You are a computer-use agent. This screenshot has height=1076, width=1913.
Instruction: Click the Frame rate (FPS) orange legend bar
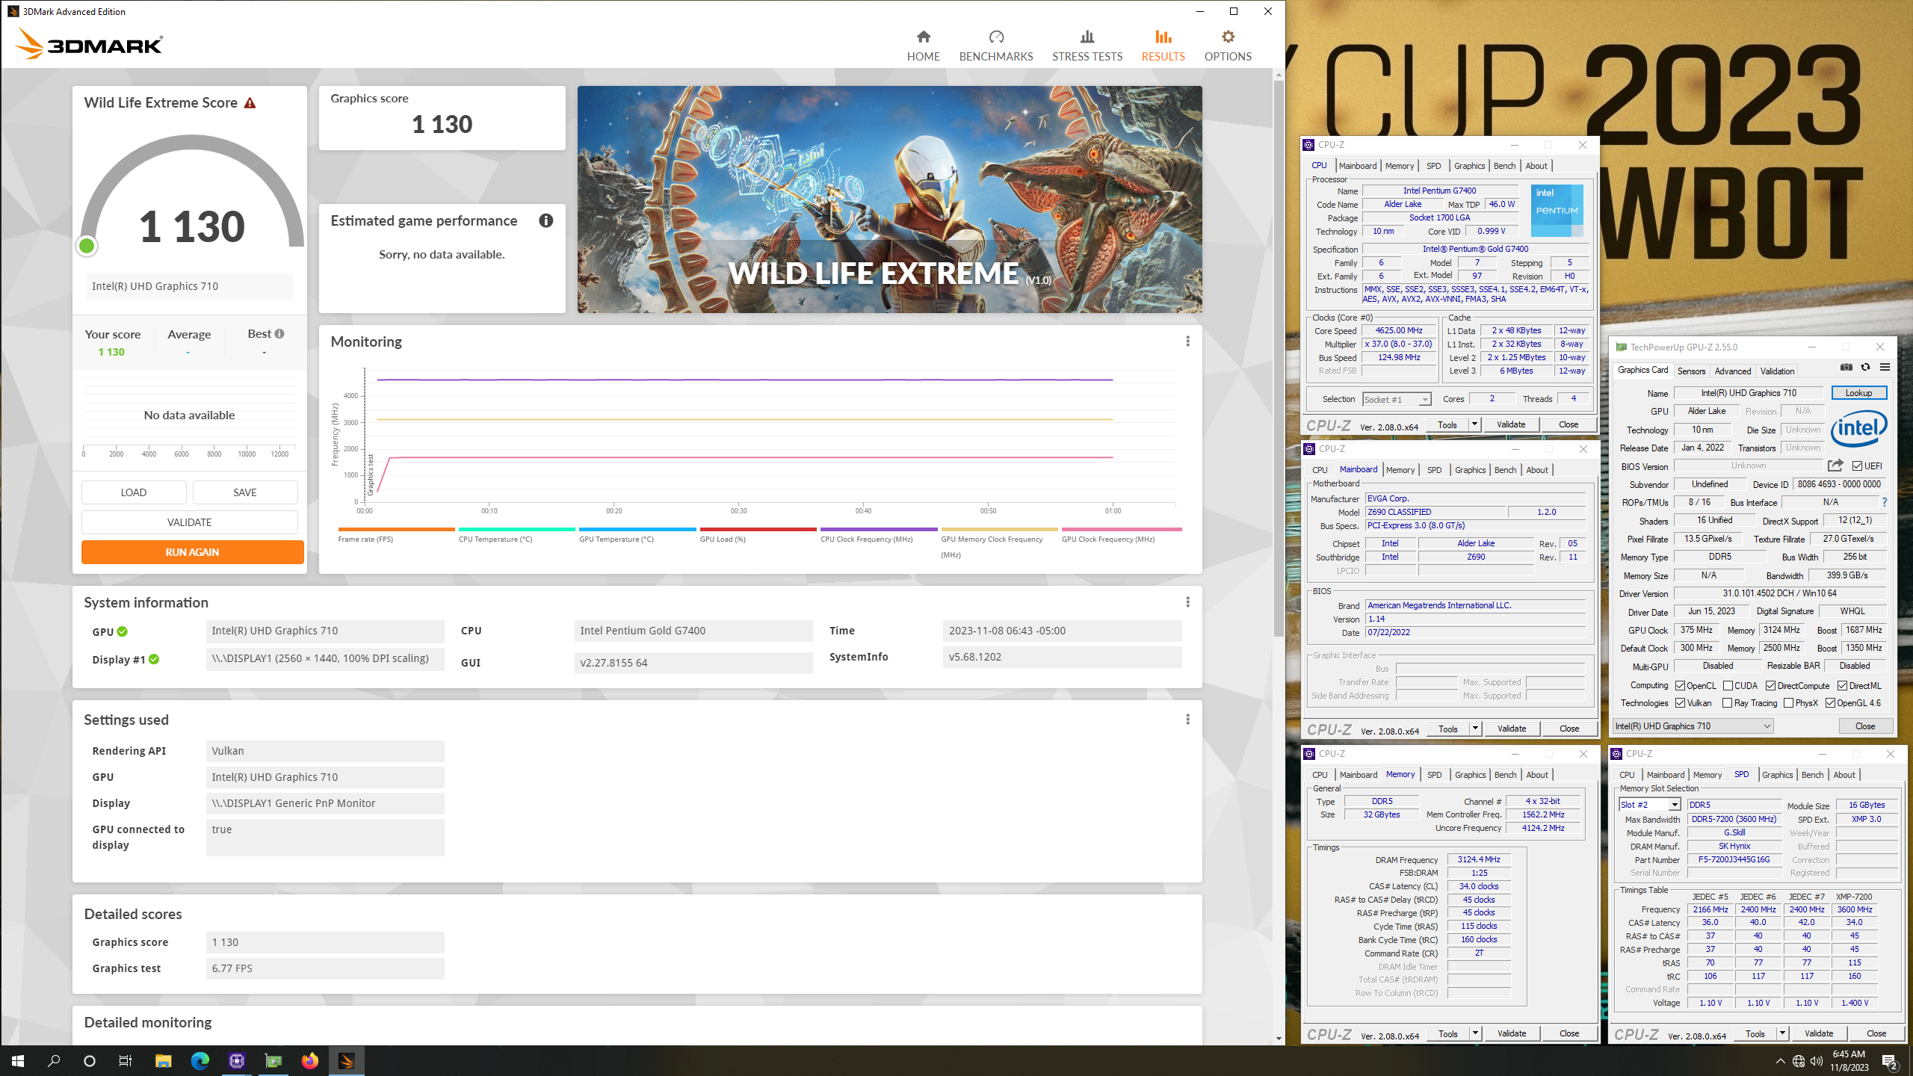pos(396,529)
